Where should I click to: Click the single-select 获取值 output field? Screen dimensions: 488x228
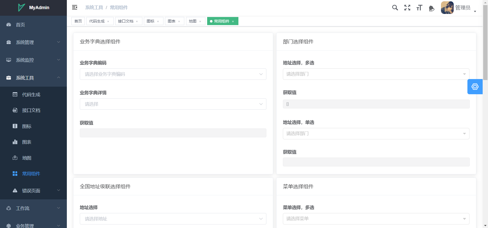pyautogui.click(x=376, y=162)
